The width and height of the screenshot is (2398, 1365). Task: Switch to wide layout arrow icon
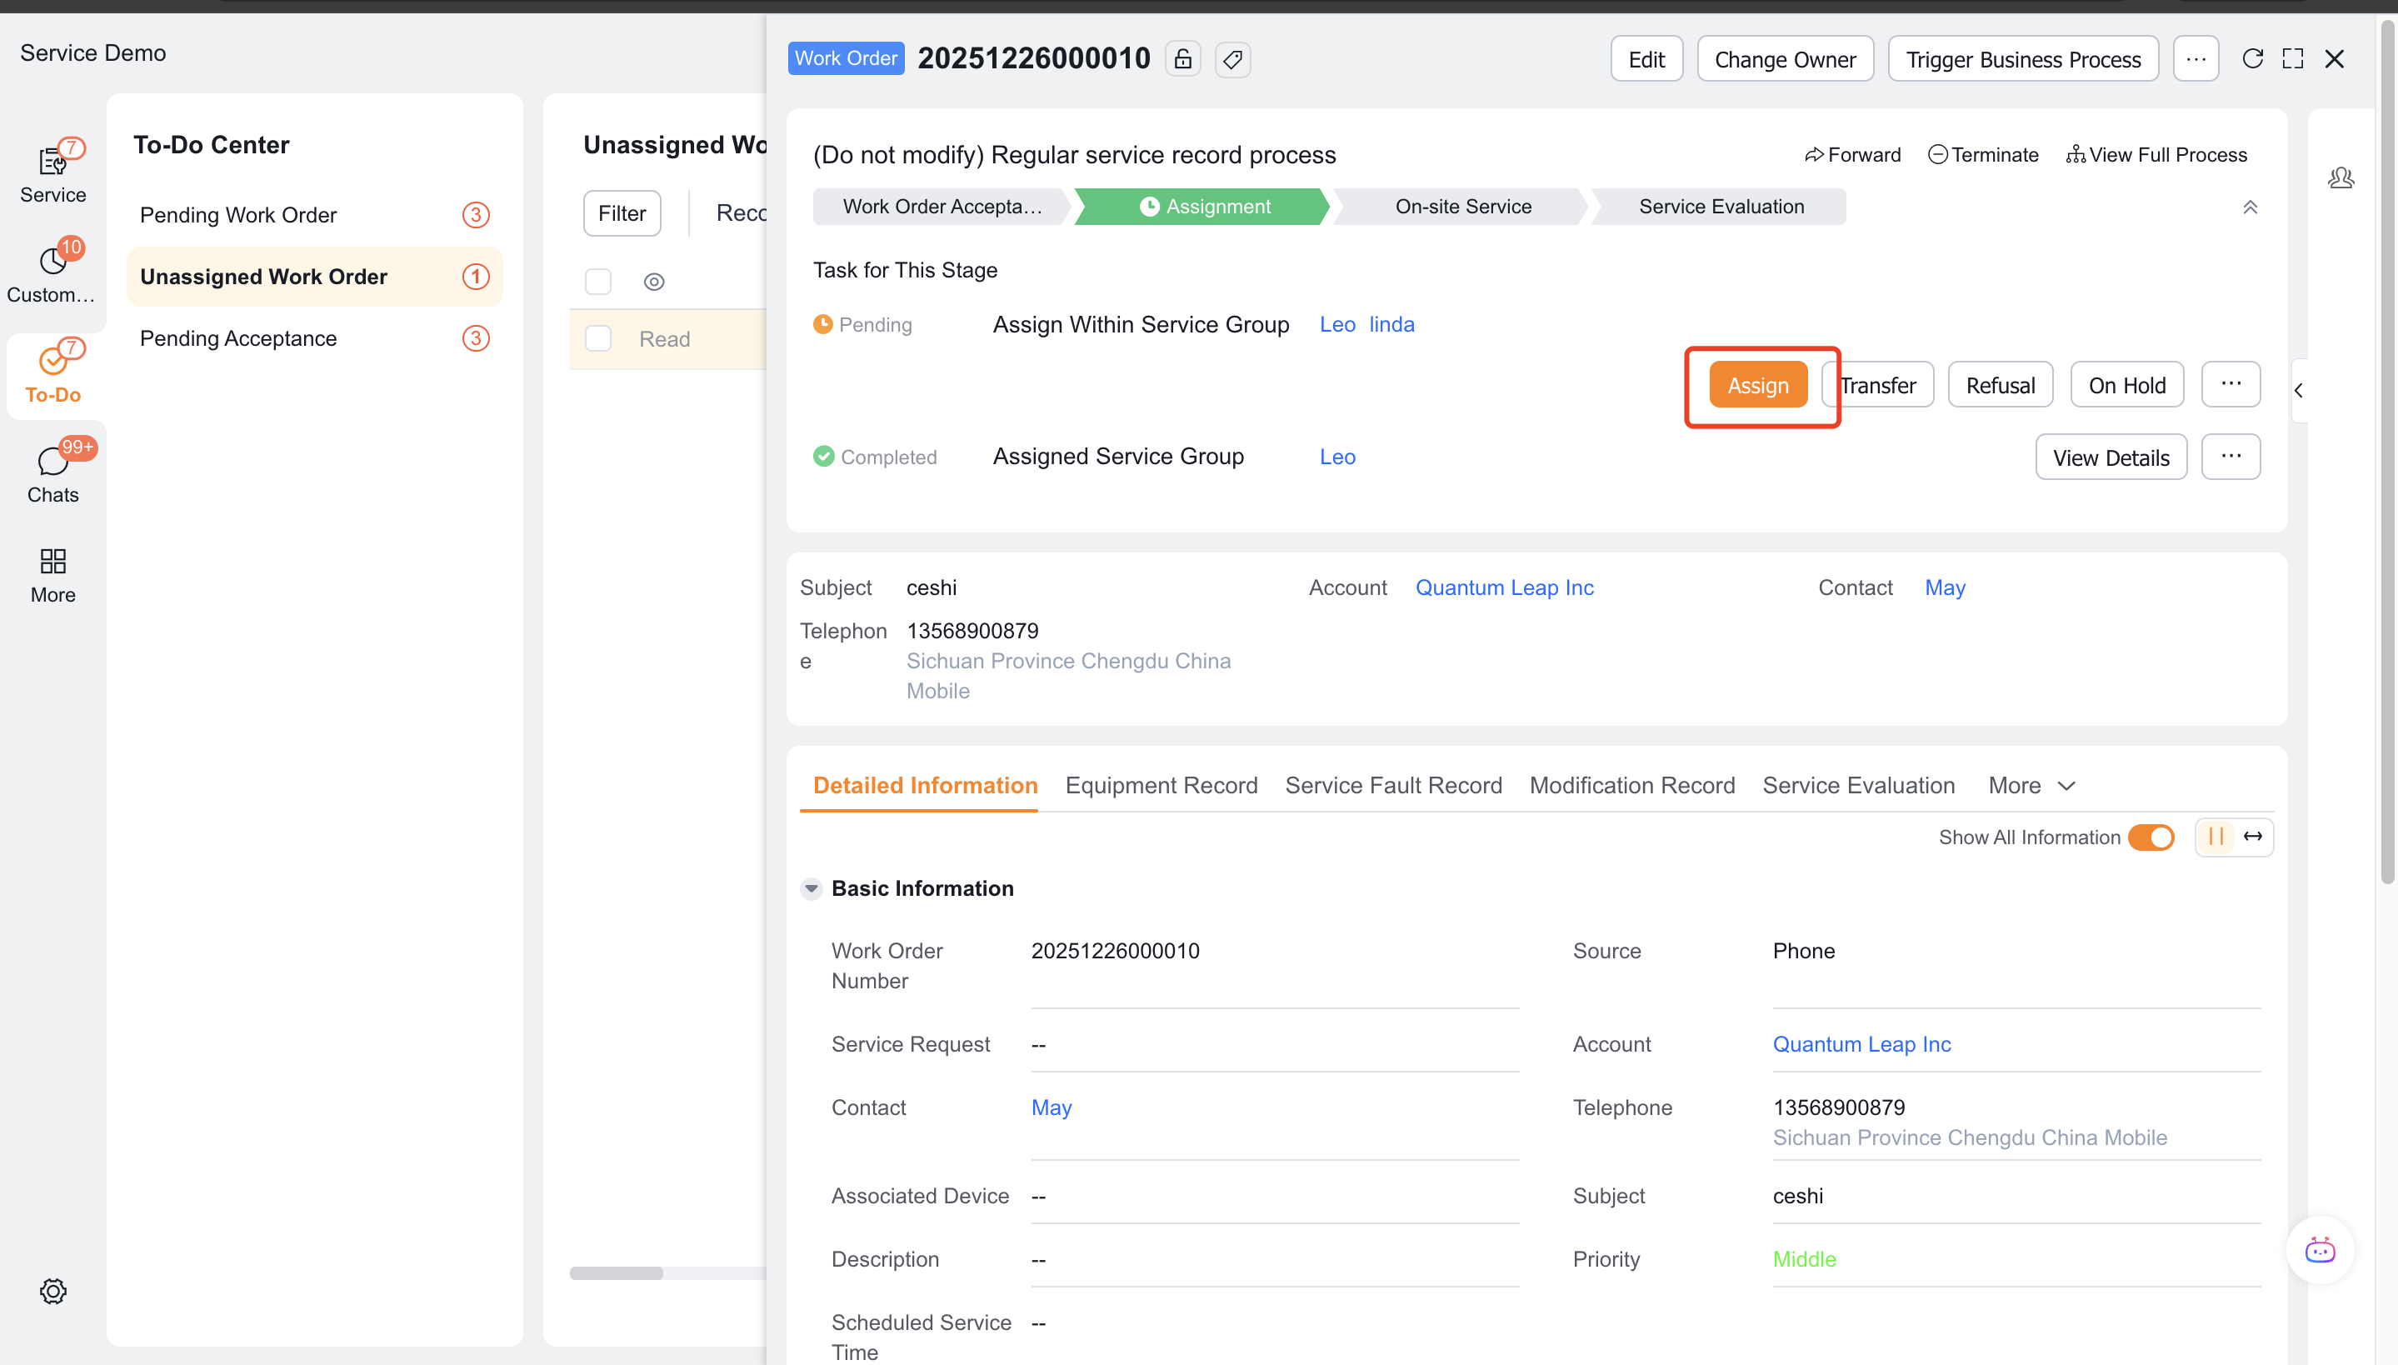(2253, 837)
